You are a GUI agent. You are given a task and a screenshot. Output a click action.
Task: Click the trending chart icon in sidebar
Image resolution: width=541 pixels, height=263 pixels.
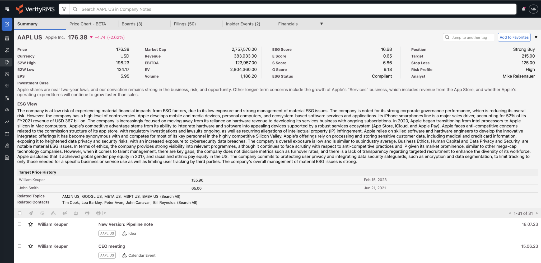pyautogui.click(x=7, y=122)
